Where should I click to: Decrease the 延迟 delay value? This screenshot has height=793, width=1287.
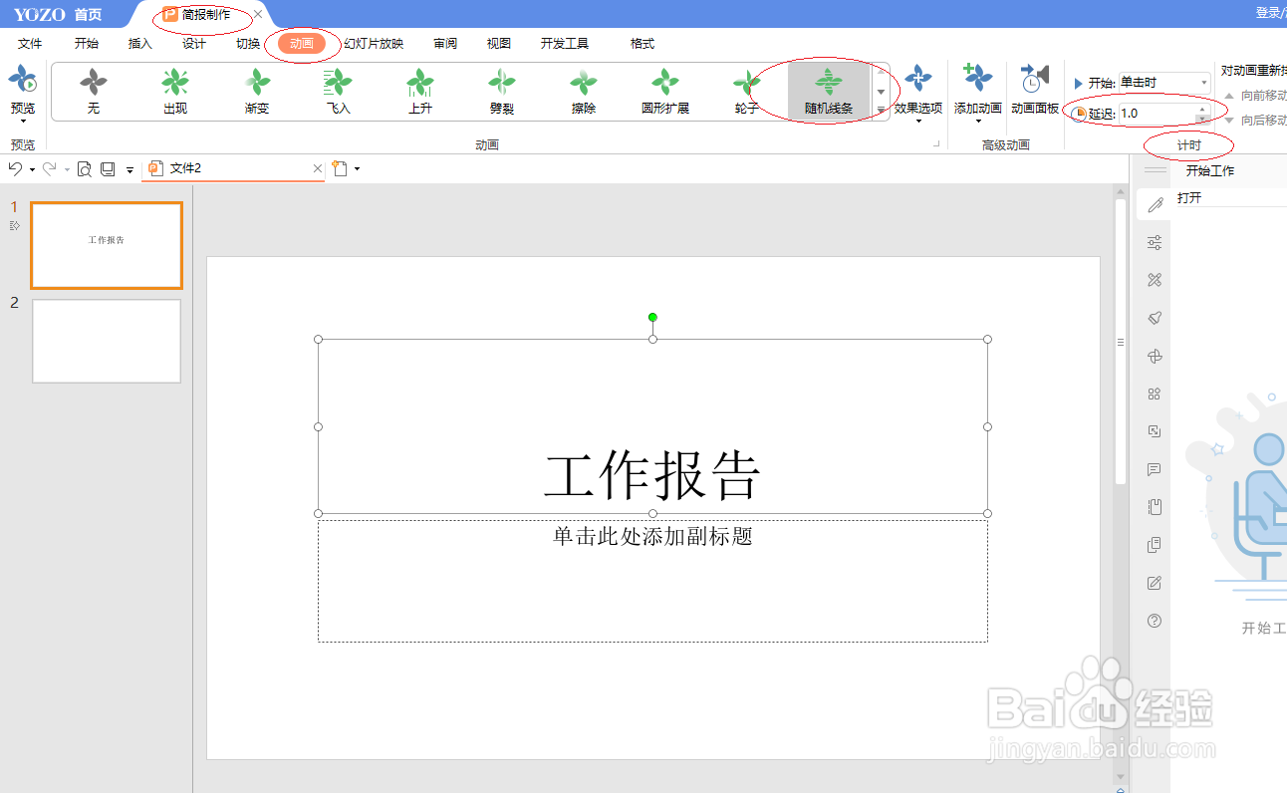(x=1202, y=118)
